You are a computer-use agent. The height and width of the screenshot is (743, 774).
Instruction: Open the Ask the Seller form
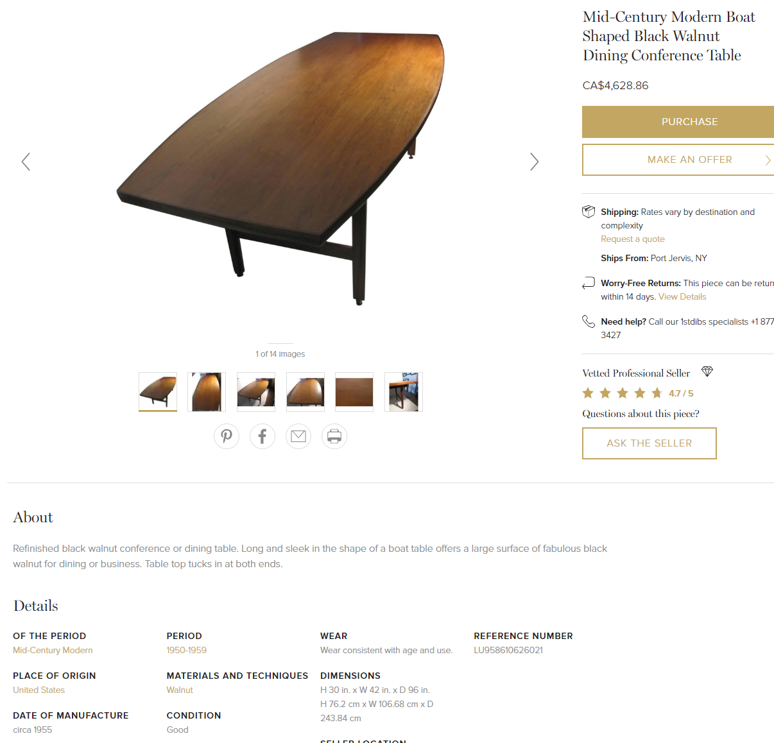(649, 443)
